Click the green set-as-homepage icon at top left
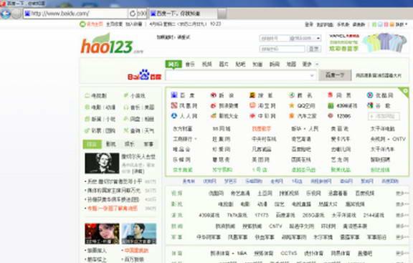The height and width of the screenshot is (263, 413). click(x=82, y=24)
